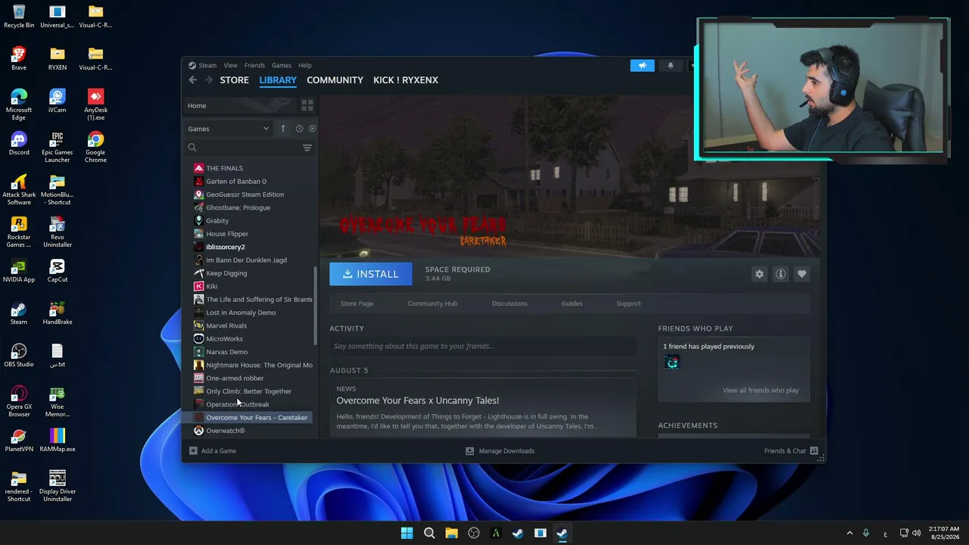The width and height of the screenshot is (969, 545).
Task: Go back with the Steam back arrow
Action: [193, 80]
